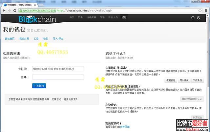Screen dimensions: 210x132
Task: Click the 下载备份 button
Action: [198, 80]
